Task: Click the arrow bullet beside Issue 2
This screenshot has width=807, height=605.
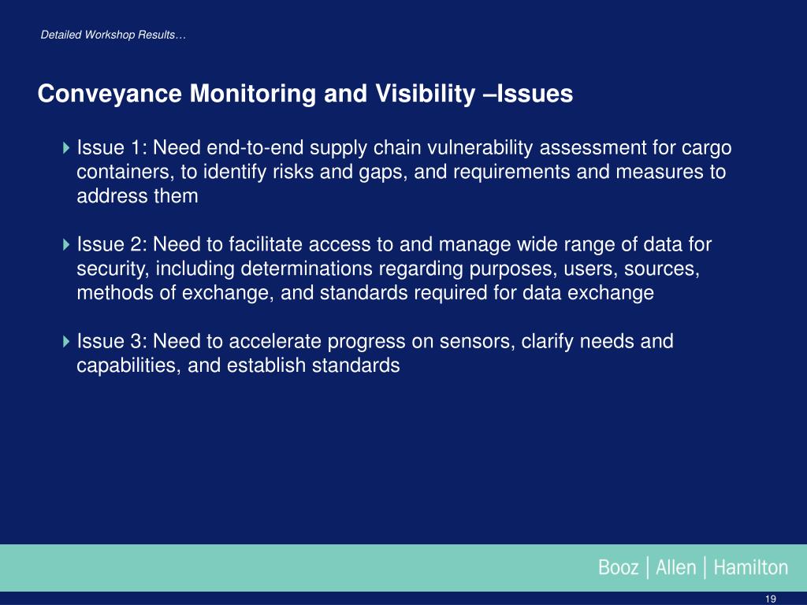Action: (x=66, y=244)
